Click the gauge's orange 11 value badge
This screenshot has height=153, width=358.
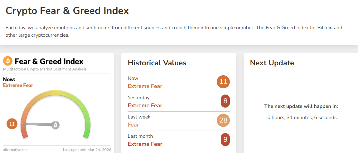12,124
